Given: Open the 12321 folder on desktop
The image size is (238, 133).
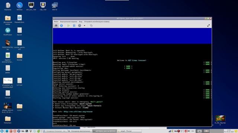Looking at the screenshot, I should pos(19,107).
